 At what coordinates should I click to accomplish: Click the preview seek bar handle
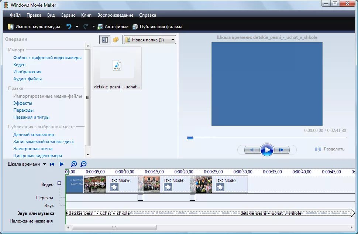tap(190, 138)
